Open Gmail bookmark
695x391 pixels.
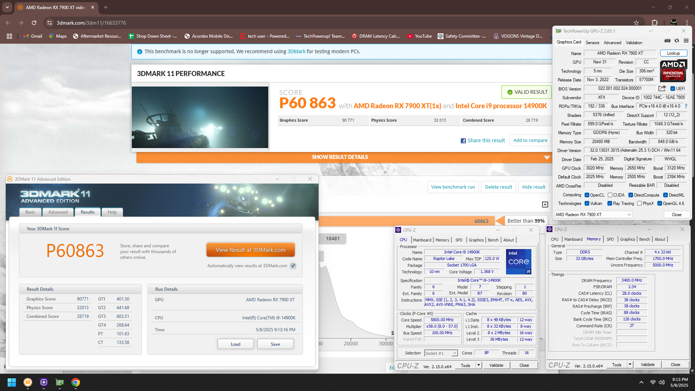click(x=33, y=36)
